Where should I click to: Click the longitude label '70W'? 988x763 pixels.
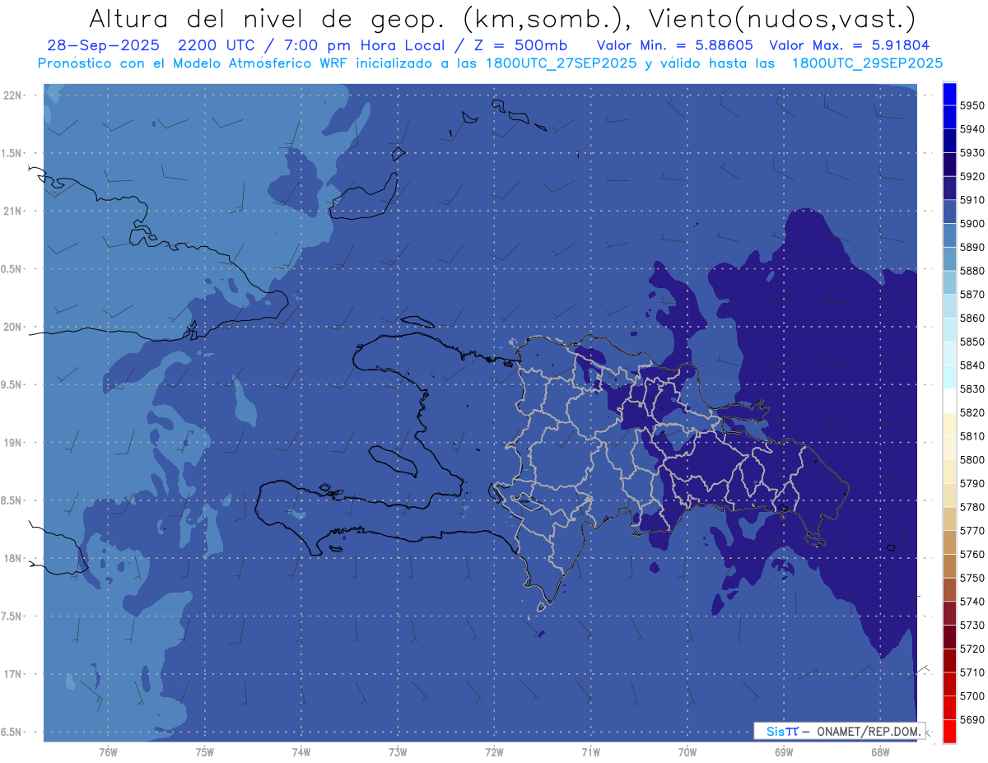[687, 752]
